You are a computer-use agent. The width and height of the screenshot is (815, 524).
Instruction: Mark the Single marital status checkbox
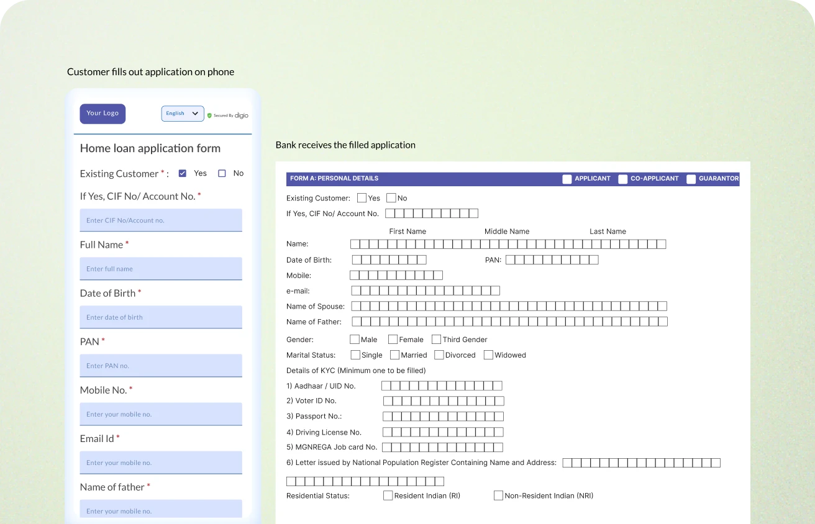click(355, 355)
